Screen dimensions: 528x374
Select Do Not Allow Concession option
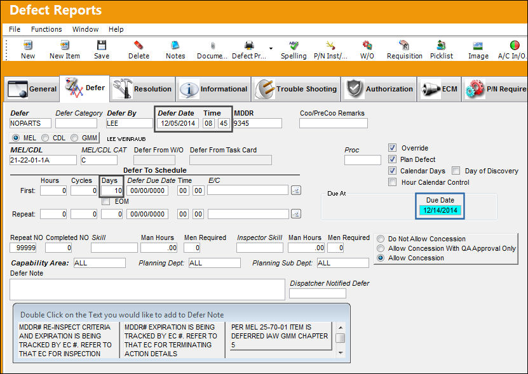(381, 239)
